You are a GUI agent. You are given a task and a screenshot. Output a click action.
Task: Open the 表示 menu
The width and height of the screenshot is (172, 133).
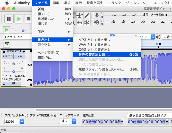coord(79,3)
